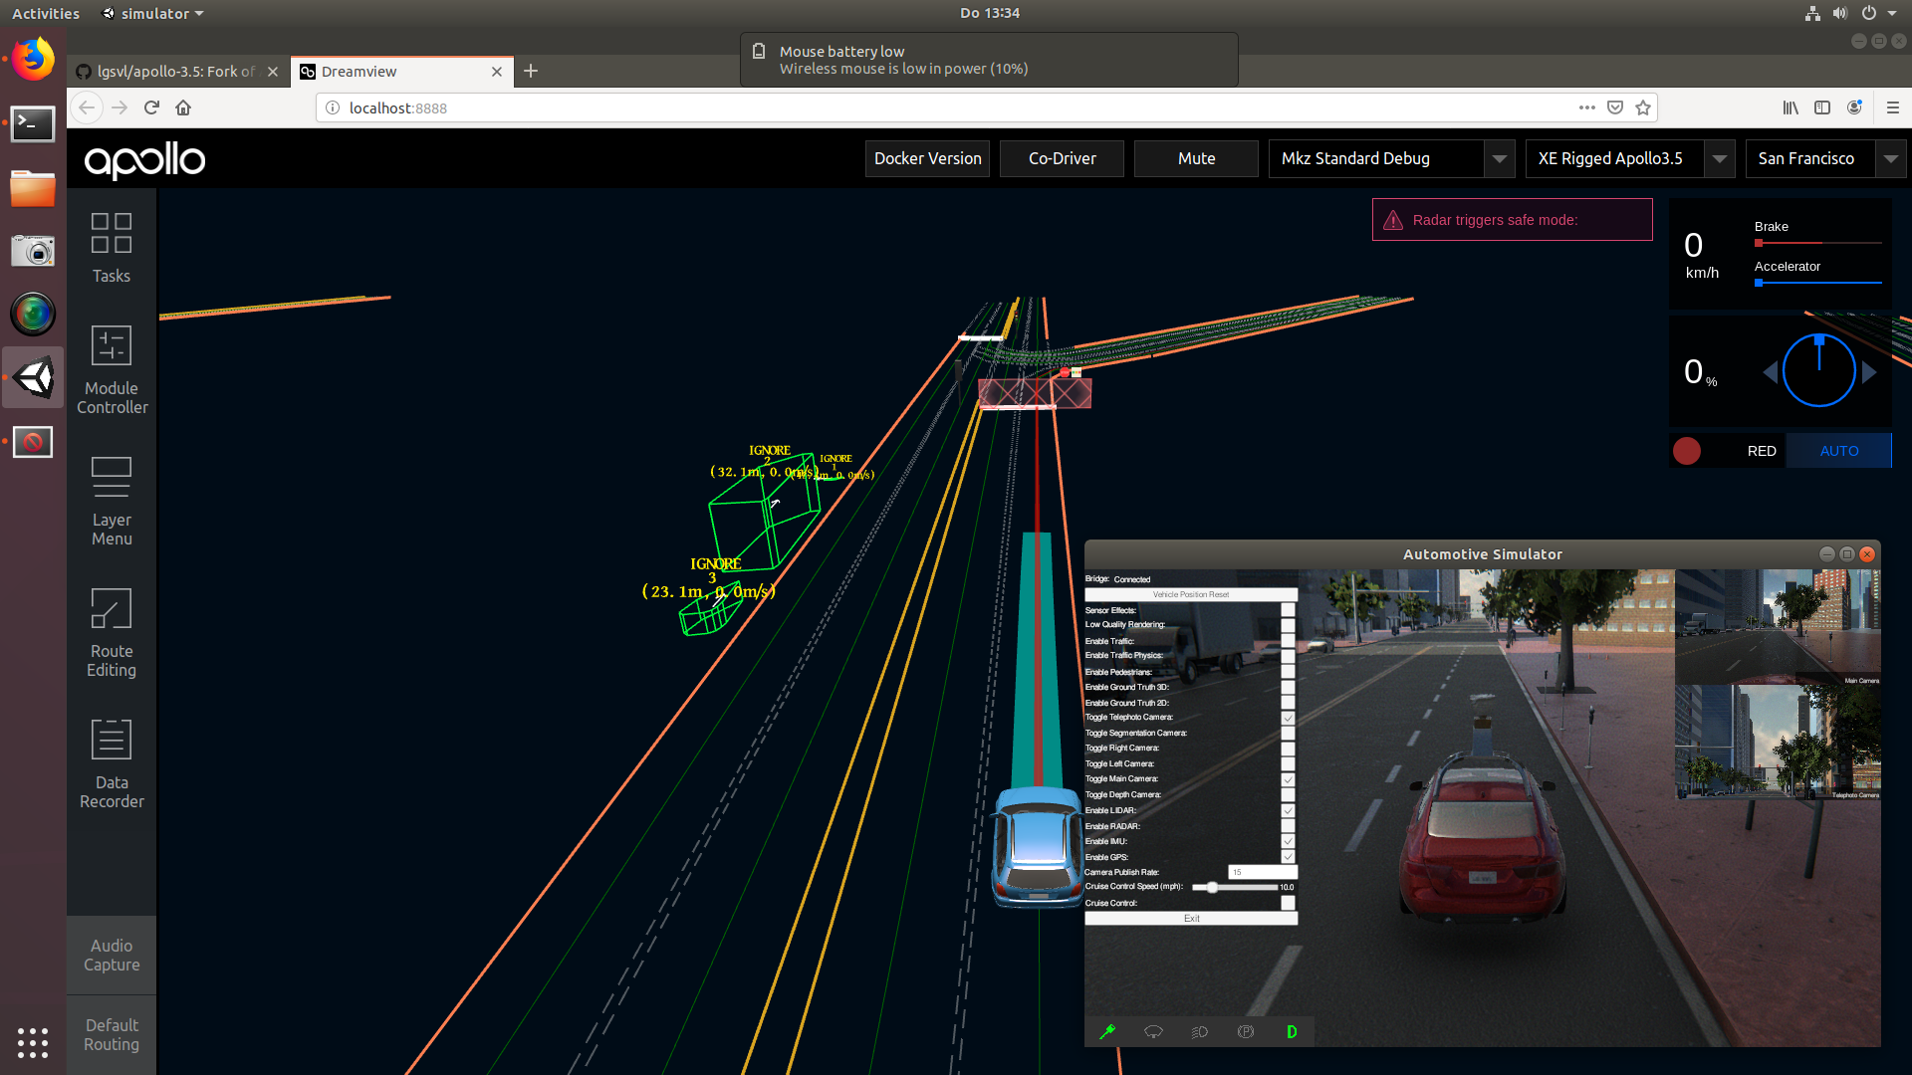1912x1075 pixels.
Task: Open Activities overview
Action: (x=46, y=13)
